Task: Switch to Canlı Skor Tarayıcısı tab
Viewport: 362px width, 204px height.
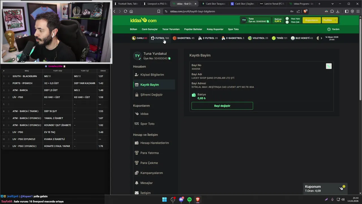Action: point(214,4)
